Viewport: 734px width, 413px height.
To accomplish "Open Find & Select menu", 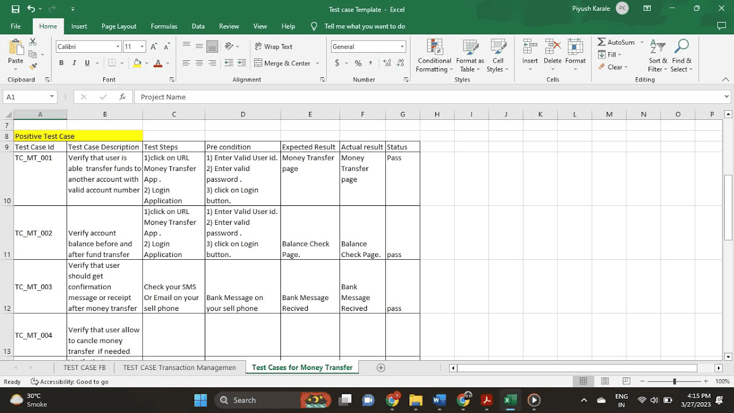I will [682, 56].
